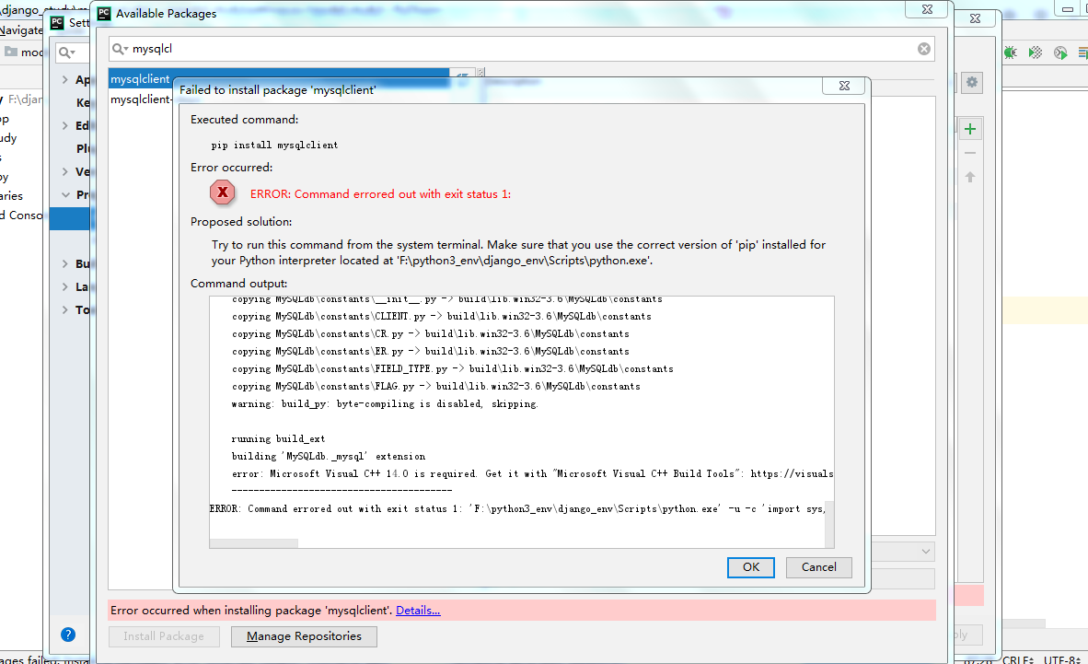Click the Settings search field magnifier

(x=66, y=52)
